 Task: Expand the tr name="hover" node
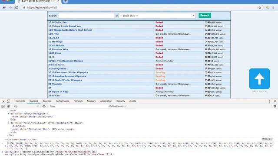(6, 140)
